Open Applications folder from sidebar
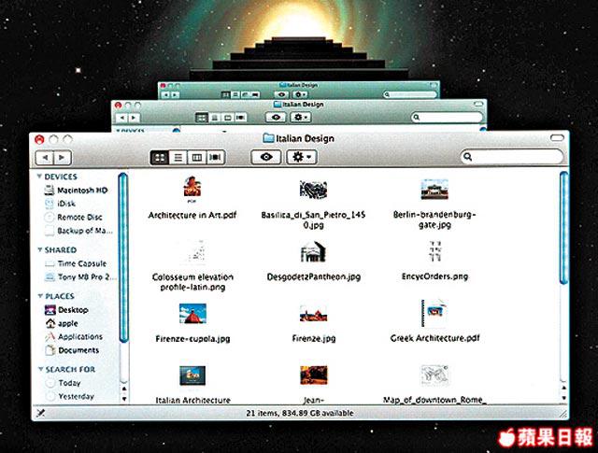 pyautogui.click(x=79, y=336)
